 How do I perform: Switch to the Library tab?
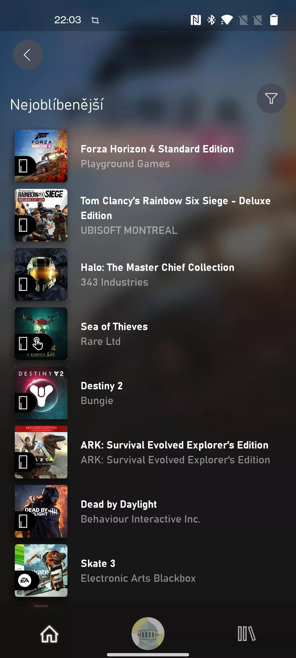pos(247,634)
